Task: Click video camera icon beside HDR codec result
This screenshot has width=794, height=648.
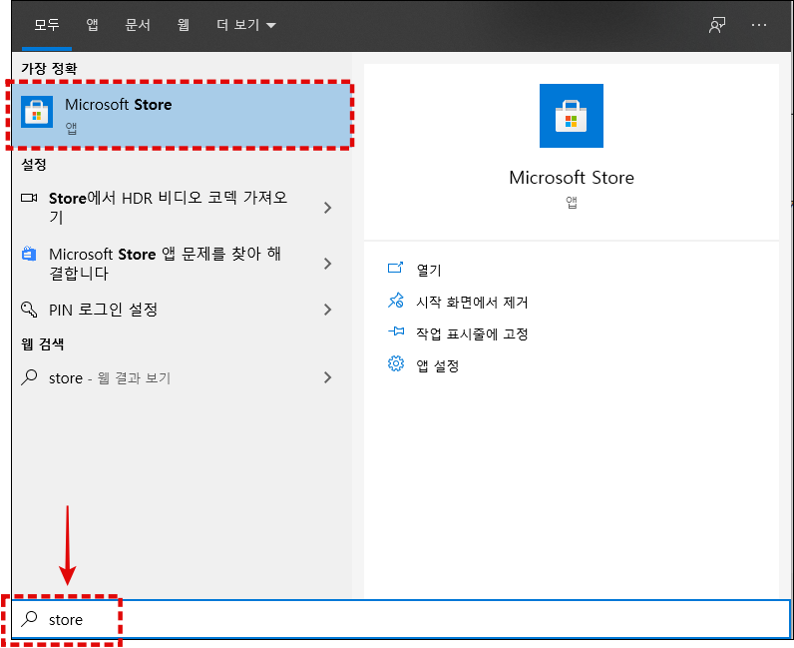Action: 29,198
